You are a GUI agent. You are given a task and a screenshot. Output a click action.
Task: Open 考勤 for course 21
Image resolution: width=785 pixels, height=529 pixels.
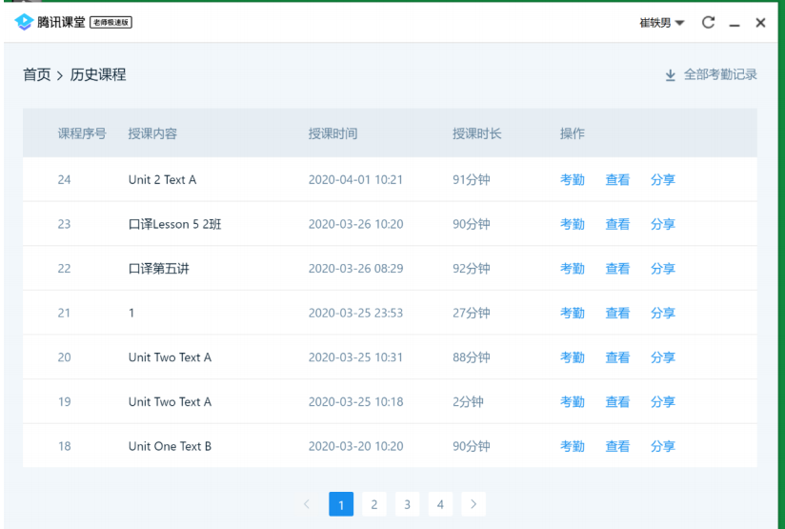572,313
